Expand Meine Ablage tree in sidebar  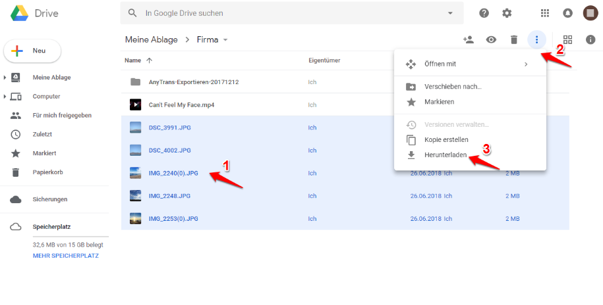(x=5, y=78)
